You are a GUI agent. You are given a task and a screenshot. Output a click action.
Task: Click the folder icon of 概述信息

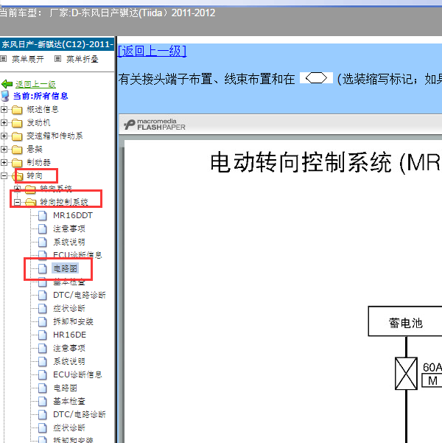click(x=17, y=110)
